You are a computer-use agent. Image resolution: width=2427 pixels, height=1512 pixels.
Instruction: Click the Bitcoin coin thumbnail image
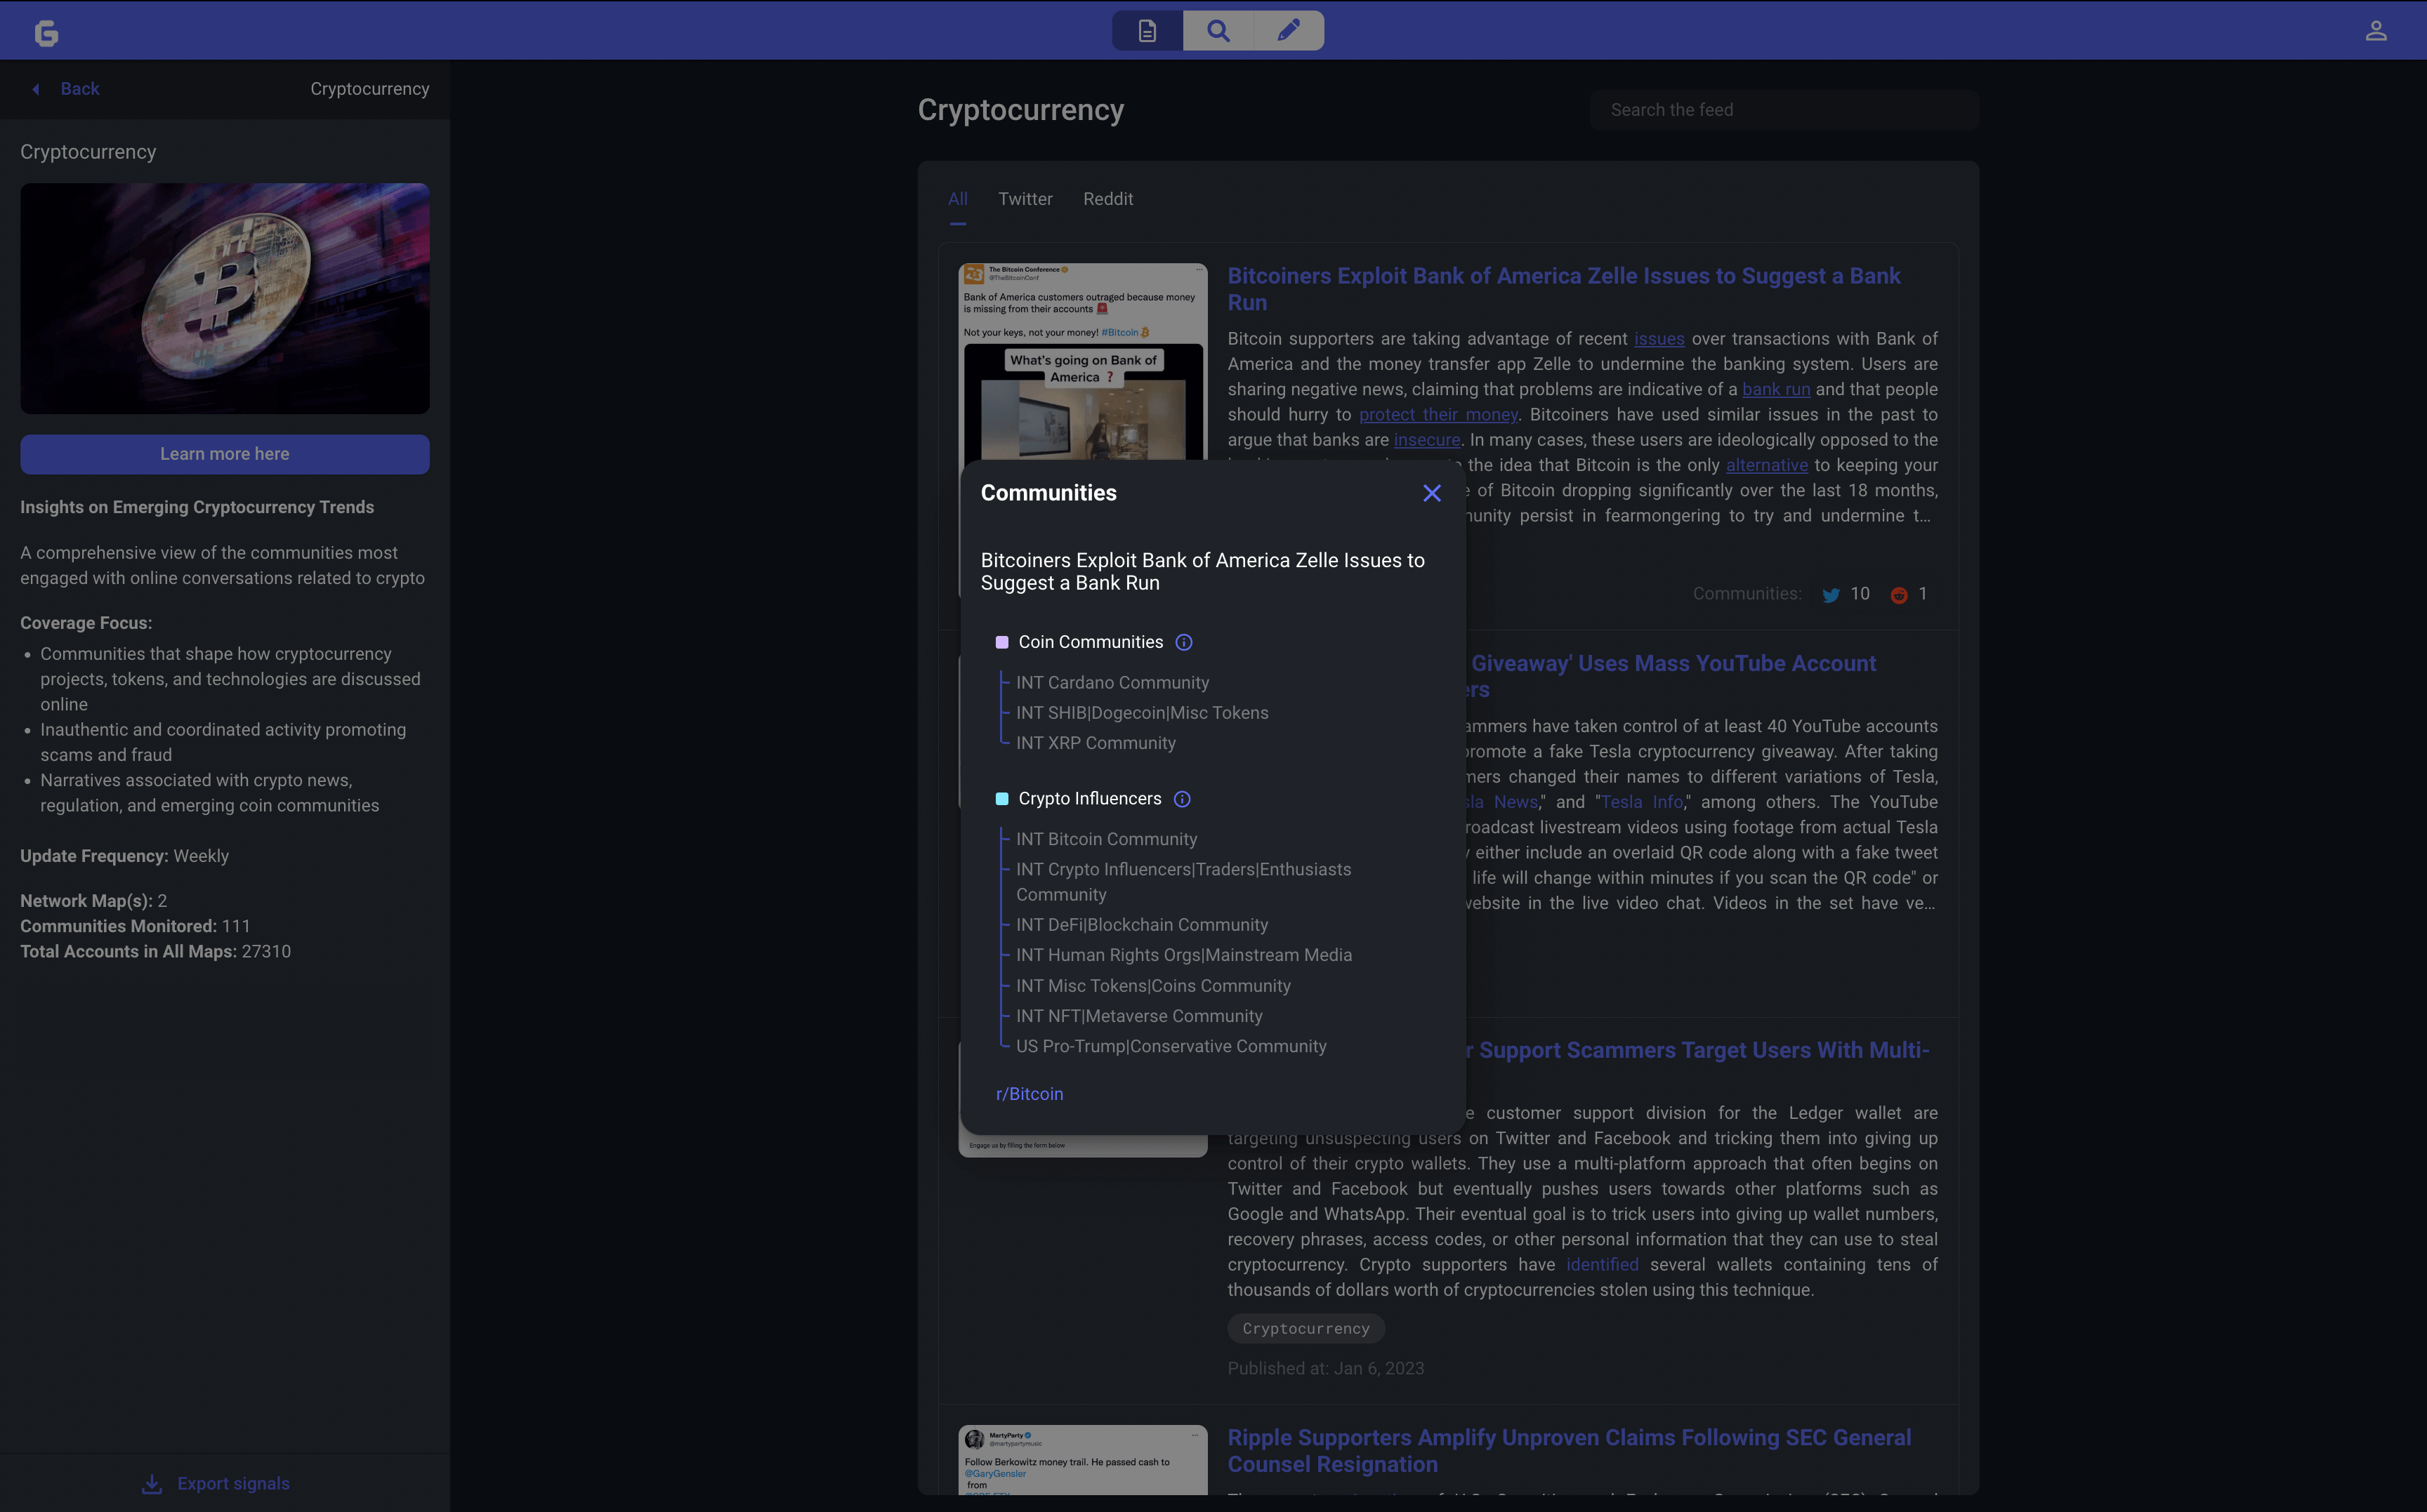(224, 298)
